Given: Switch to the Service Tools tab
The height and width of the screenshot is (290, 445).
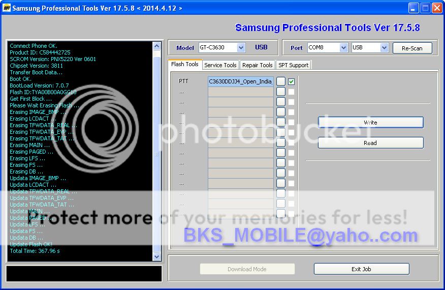Looking at the screenshot, I should 220,65.
